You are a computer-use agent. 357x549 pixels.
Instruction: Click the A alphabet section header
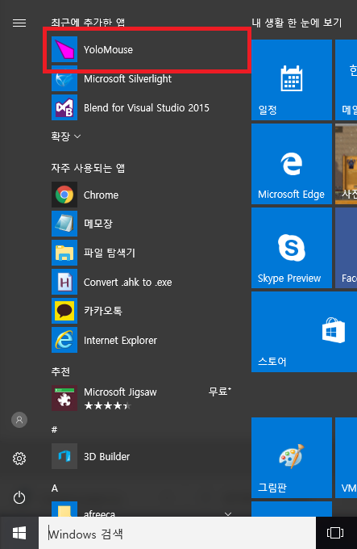[x=55, y=488]
